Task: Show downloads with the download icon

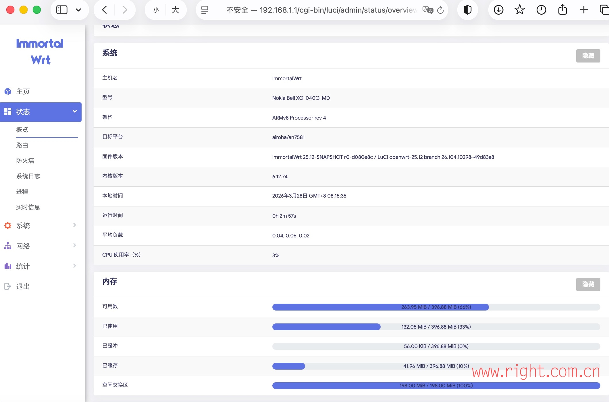Action: pyautogui.click(x=498, y=10)
